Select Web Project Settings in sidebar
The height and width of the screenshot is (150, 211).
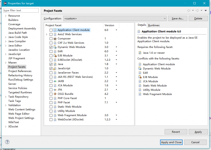[21, 118]
